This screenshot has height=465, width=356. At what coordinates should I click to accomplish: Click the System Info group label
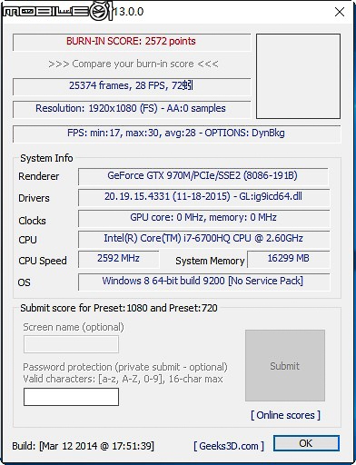[46, 158]
